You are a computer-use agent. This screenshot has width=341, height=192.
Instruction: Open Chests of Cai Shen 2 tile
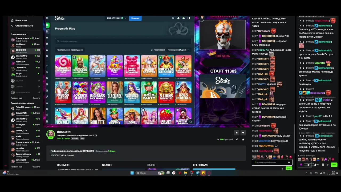(x=166, y=66)
